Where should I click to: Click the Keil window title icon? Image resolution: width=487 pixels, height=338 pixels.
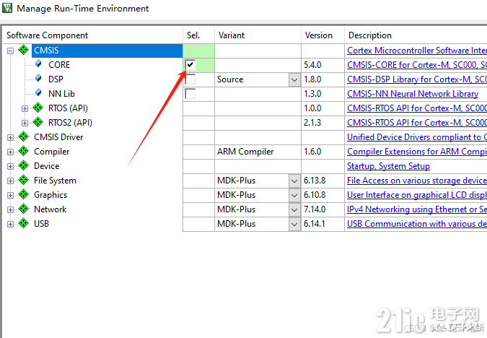coord(7,8)
